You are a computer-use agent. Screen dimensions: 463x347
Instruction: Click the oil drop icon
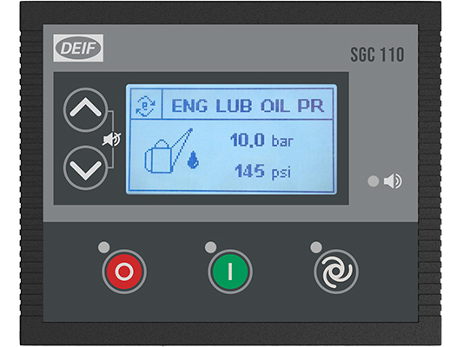coord(193,160)
